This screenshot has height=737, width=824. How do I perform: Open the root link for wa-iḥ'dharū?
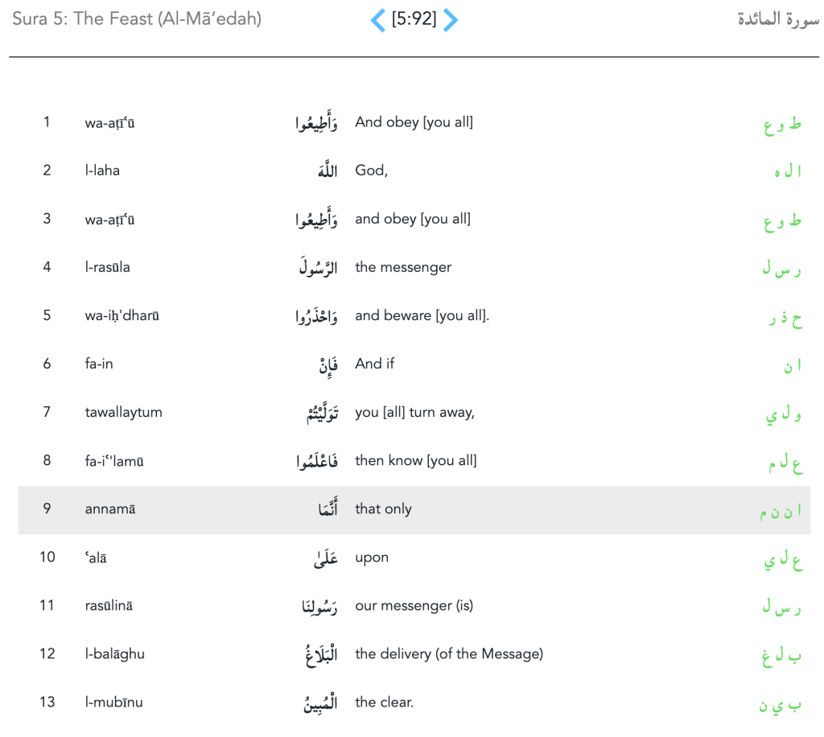click(785, 318)
